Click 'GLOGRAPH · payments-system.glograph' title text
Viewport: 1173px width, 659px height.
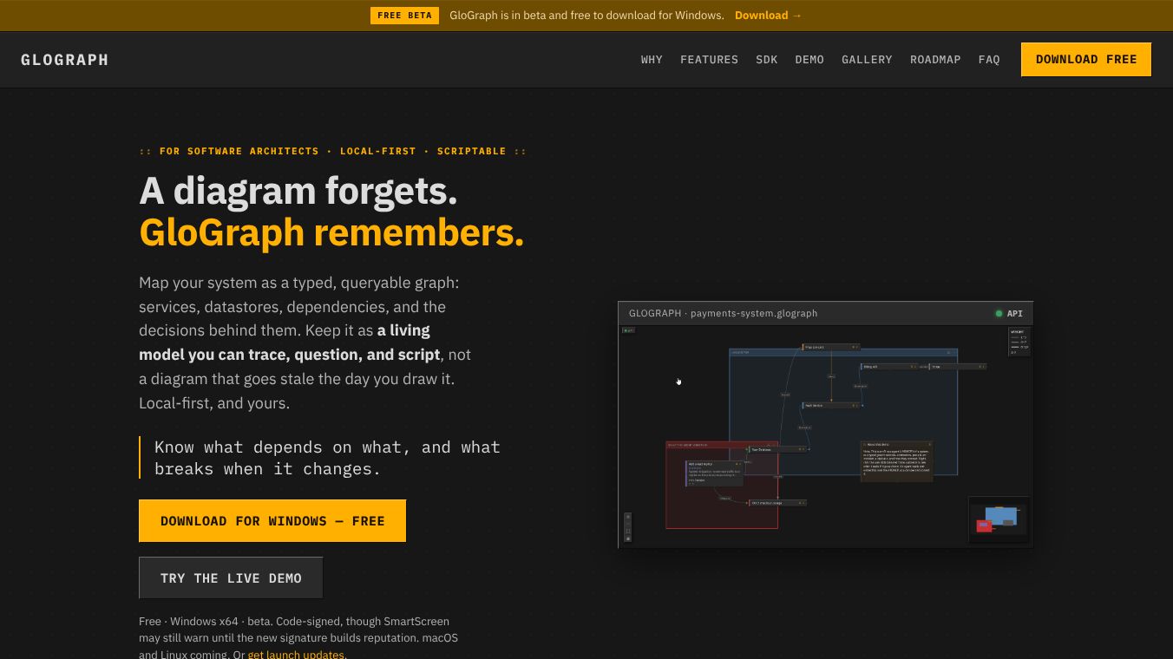coord(723,313)
